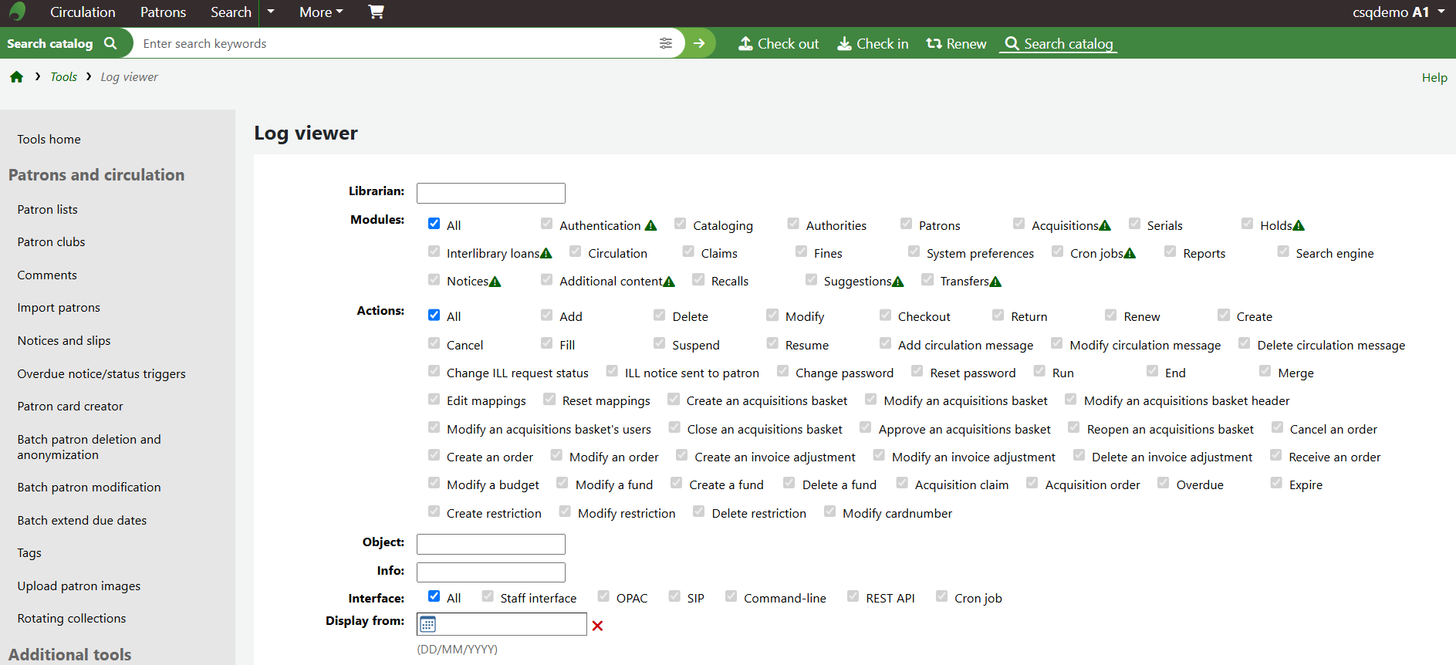Open Batch patron modification link
Screen dimensions: 1456x665
pyautogui.click(x=89, y=487)
